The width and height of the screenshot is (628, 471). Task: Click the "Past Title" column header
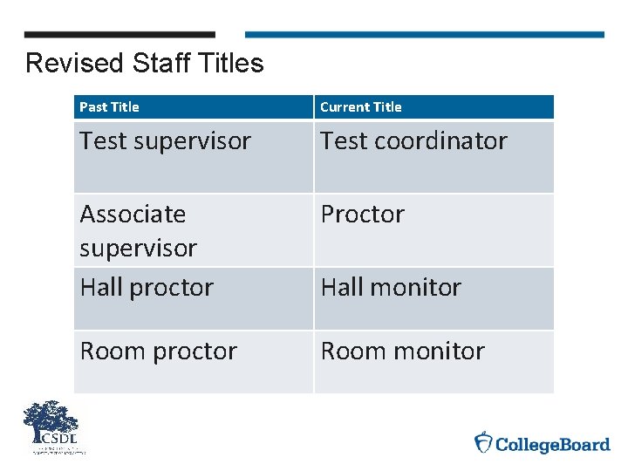pyautogui.click(x=109, y=107)
